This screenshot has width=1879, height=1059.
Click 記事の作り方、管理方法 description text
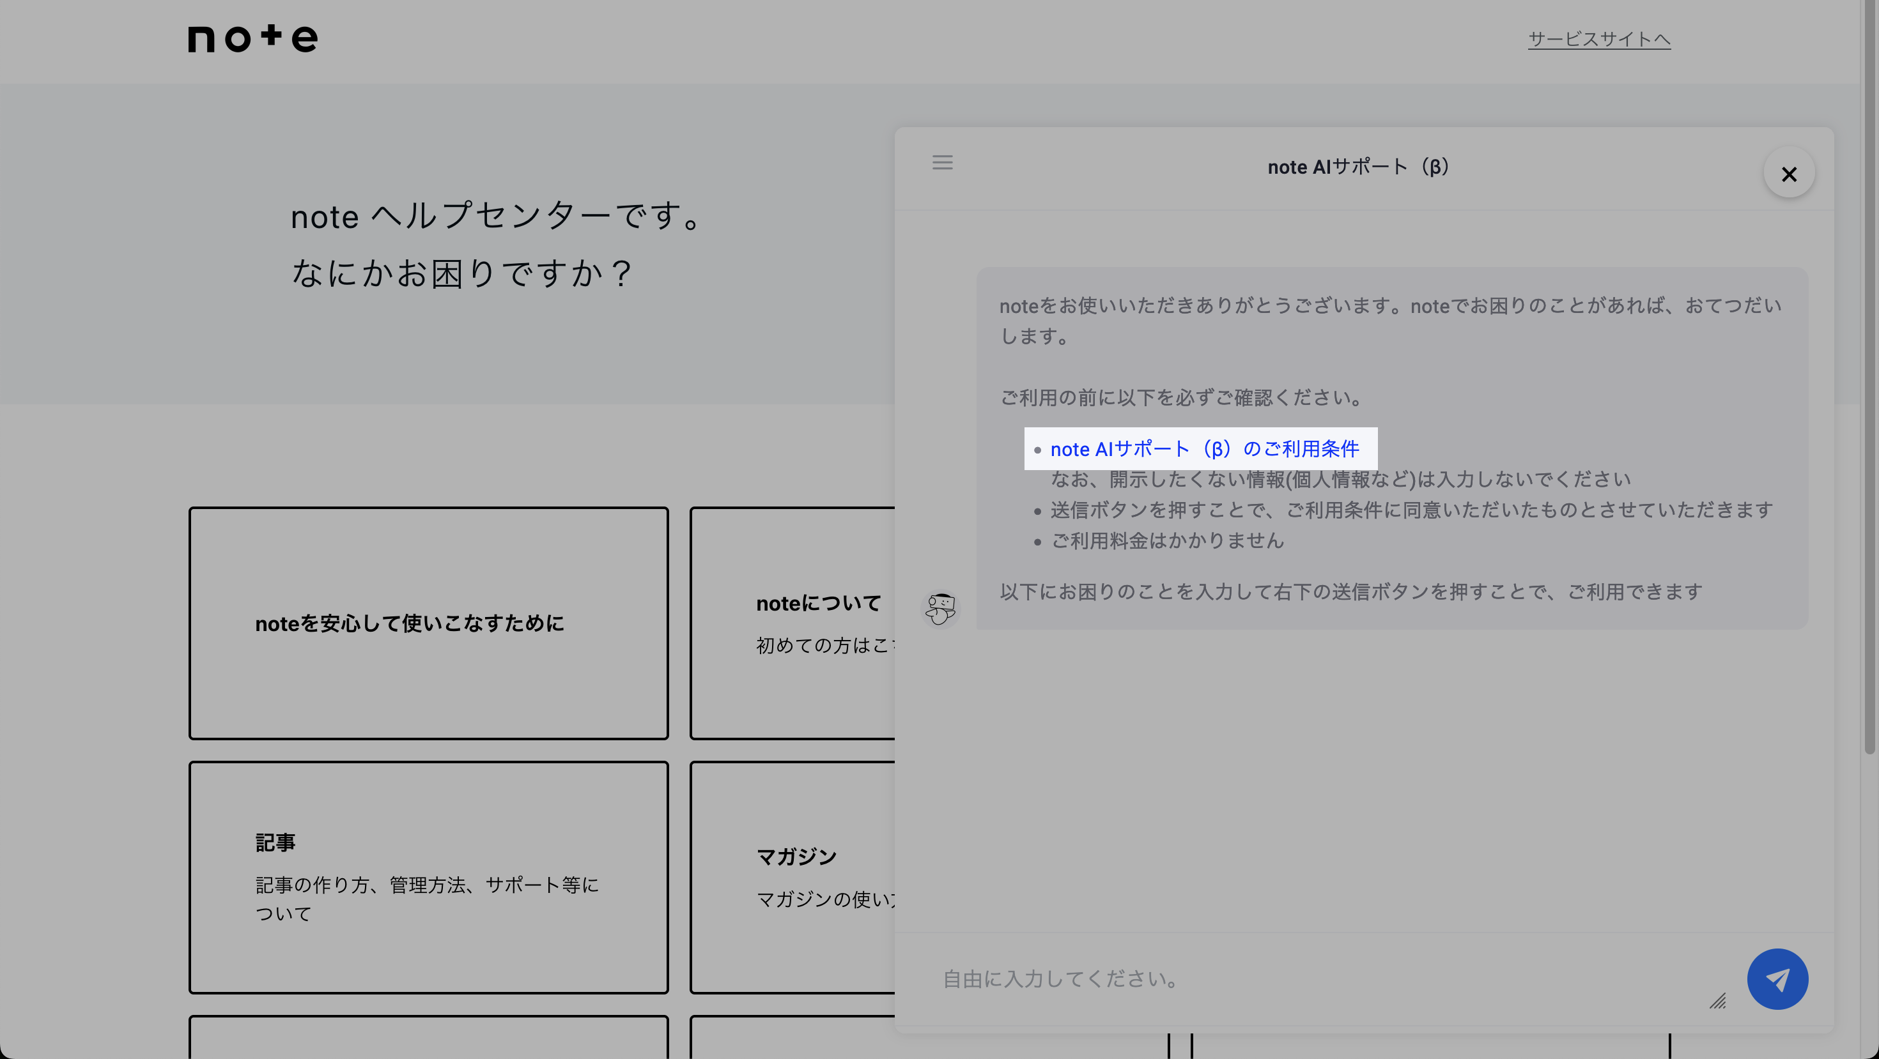point(427,899)
